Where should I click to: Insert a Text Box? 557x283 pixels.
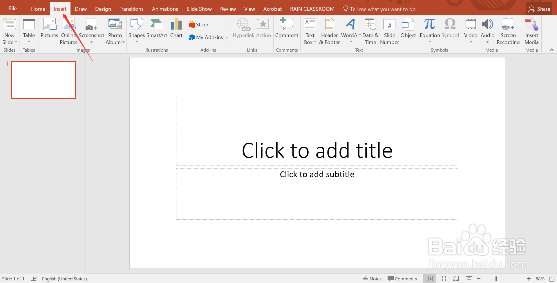coord(310,31)
